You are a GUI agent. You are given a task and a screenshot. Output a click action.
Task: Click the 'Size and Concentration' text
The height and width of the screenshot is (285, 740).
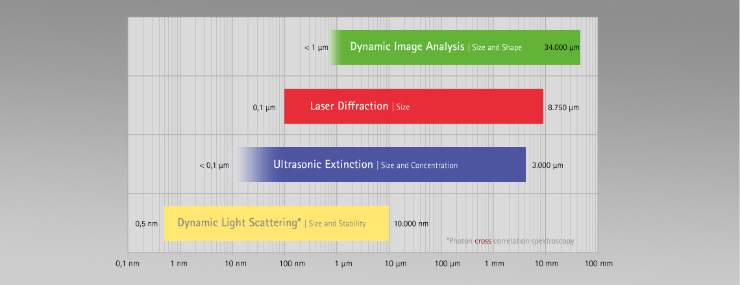tap(419, 165)
